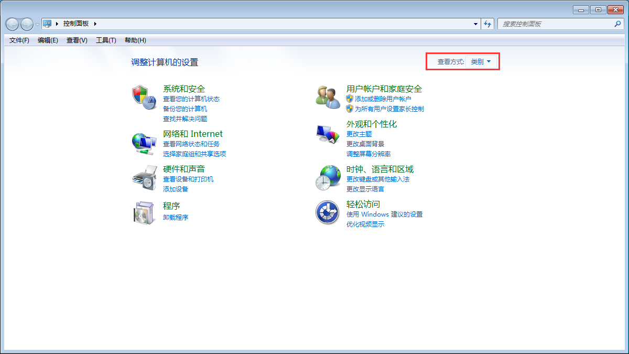The height and width of the screenshot is (354, 629).
Task: Open the 类别 view mode dropdown
Action: click(x=481, y=62)
